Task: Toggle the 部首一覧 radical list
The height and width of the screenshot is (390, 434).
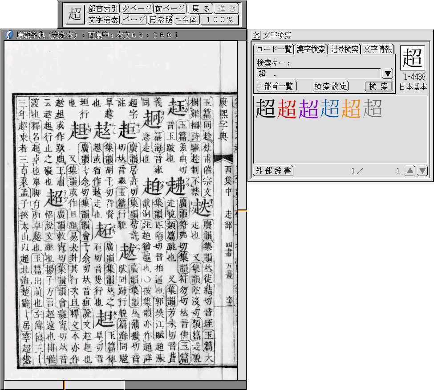Action: coord(276,86)
